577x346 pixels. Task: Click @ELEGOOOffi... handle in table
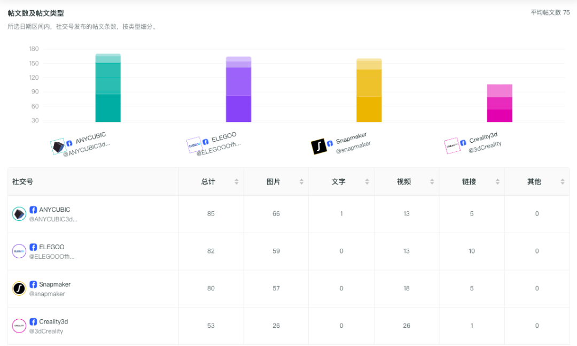pos(52,257)
